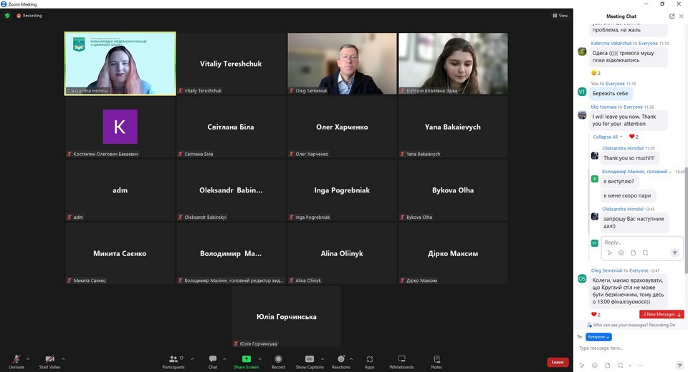Pop out the Meeting Chat panel

click(x=672, y=16)
